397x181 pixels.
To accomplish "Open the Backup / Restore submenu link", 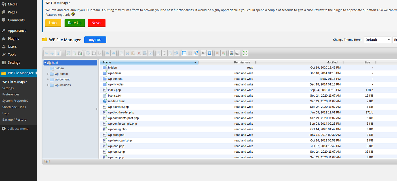I will tap(14, 120).
